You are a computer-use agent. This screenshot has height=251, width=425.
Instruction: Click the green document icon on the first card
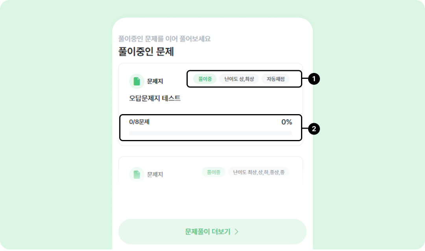(x=137, y=81)
